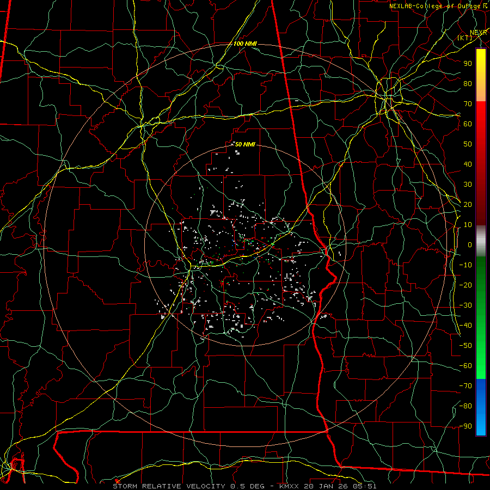Select the positive "70" scale value
The height and width of the screenshot is (490, 490).
468,104
